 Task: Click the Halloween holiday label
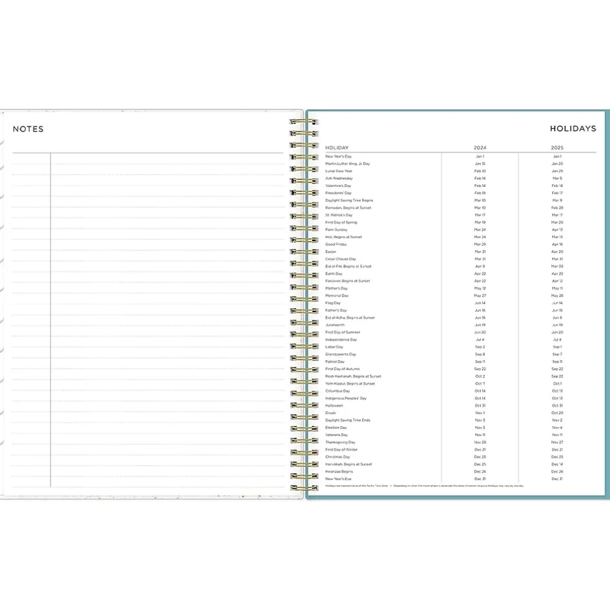coord(334,406)
